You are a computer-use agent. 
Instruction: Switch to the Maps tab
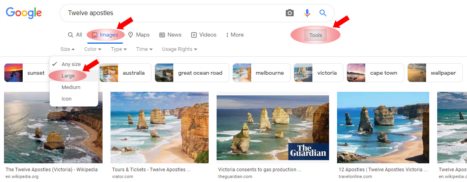(x=139, y=35)
